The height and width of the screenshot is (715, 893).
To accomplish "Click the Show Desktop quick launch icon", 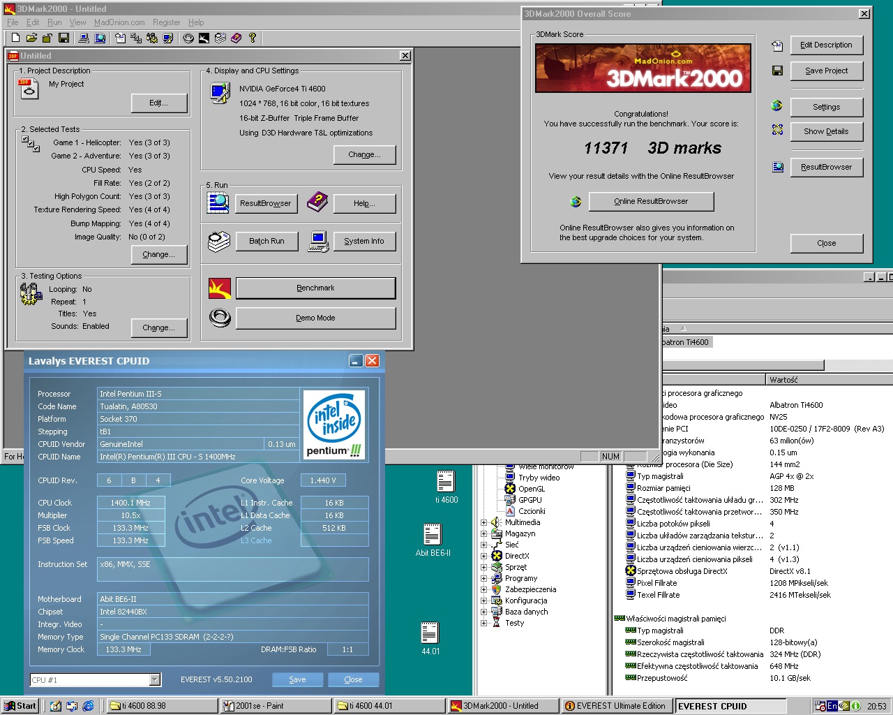I will (x=56, y=706).
